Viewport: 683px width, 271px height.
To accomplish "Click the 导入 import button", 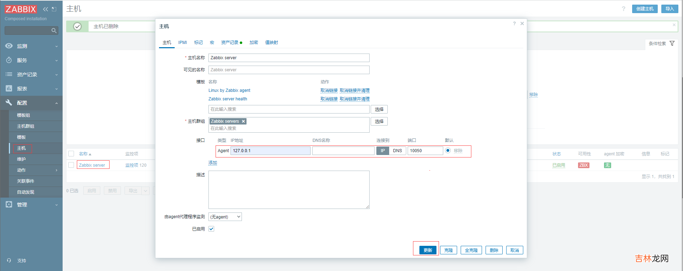I will (x=670, y=9).
